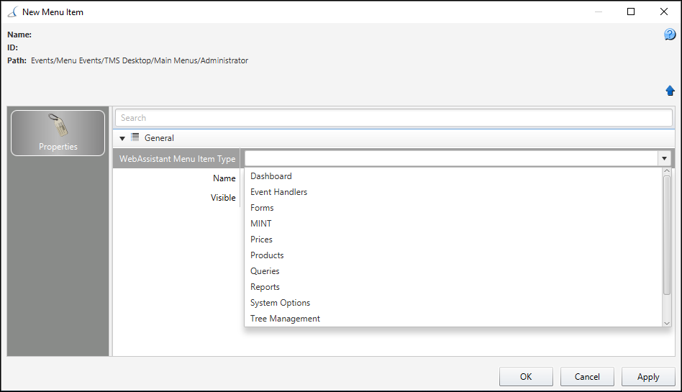
Task: Click the list scroll down arrow
Action: tap(666, 323)
